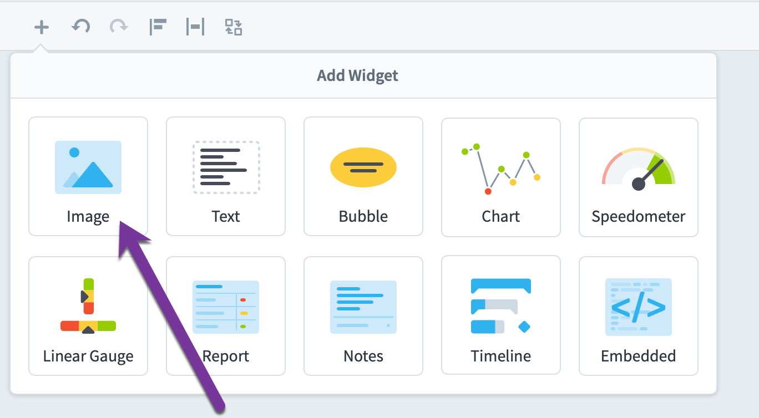Pick the Speedometer widget
The width and height of the screenshot is (759, 418).
(x=639, y=177)
